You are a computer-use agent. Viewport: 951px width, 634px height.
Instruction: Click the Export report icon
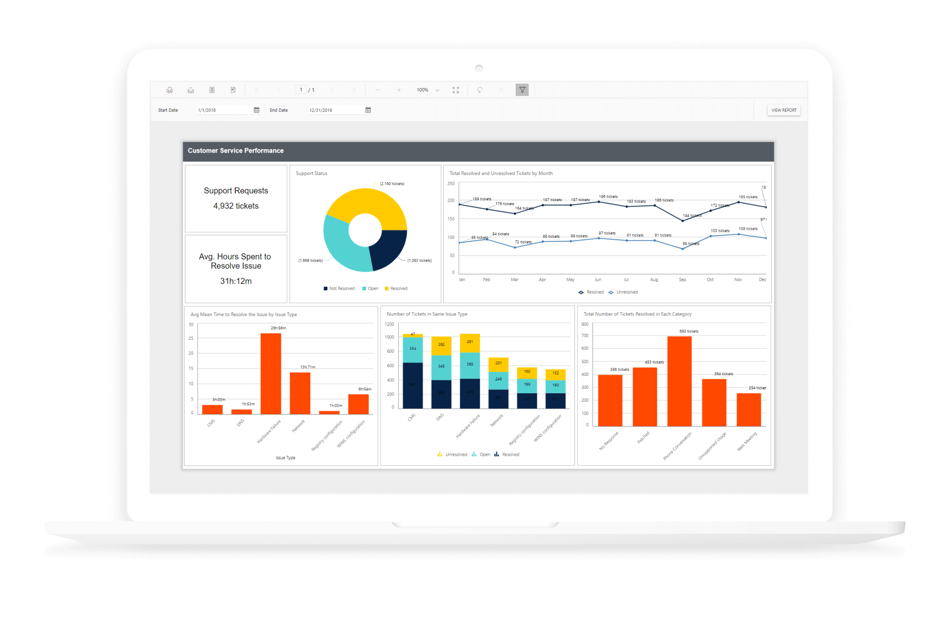pyautogui.click(x=191, y=90)
